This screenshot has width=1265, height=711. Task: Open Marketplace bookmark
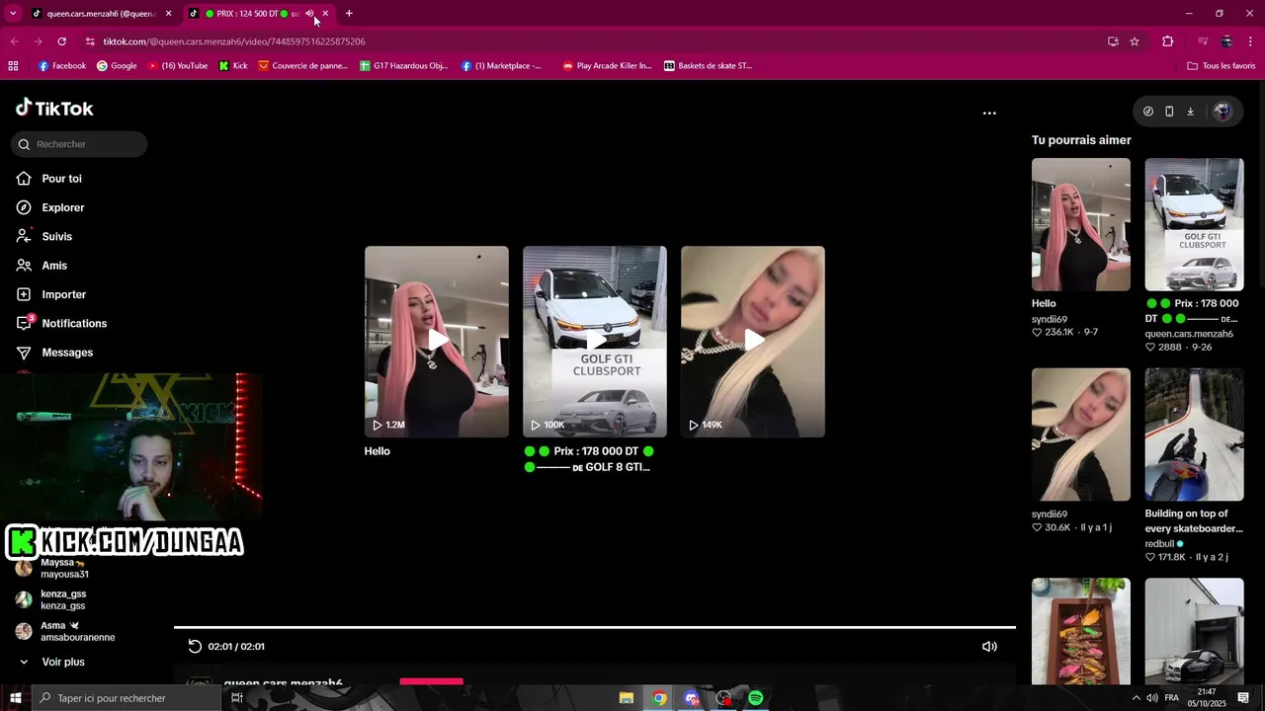(501, 66)
